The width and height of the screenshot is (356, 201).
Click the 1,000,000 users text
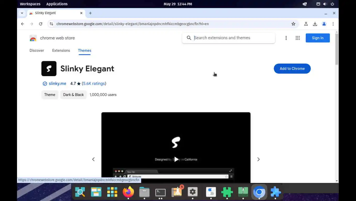[x=103, y=95]
